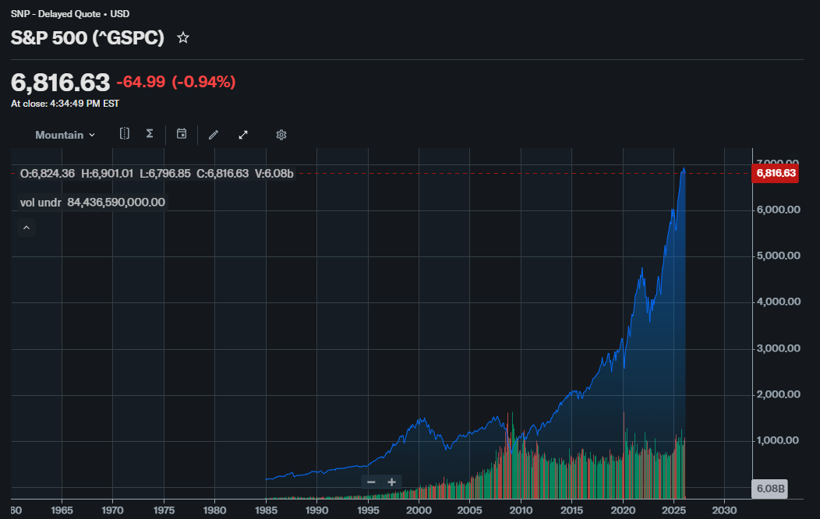Open the comparison brackets icon
Viewport: 820px width, 519px height.
125,134
